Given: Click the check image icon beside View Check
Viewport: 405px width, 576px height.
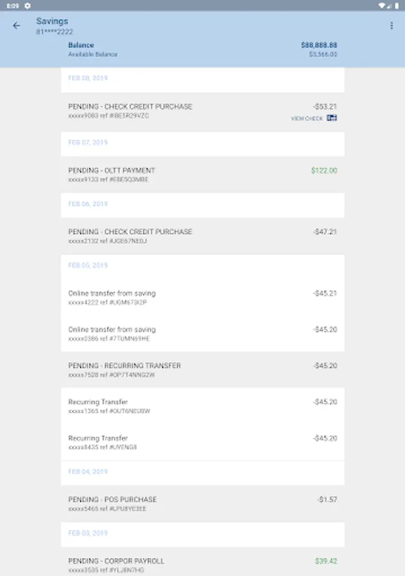Looking at the screenshot, I should (331, 118).
